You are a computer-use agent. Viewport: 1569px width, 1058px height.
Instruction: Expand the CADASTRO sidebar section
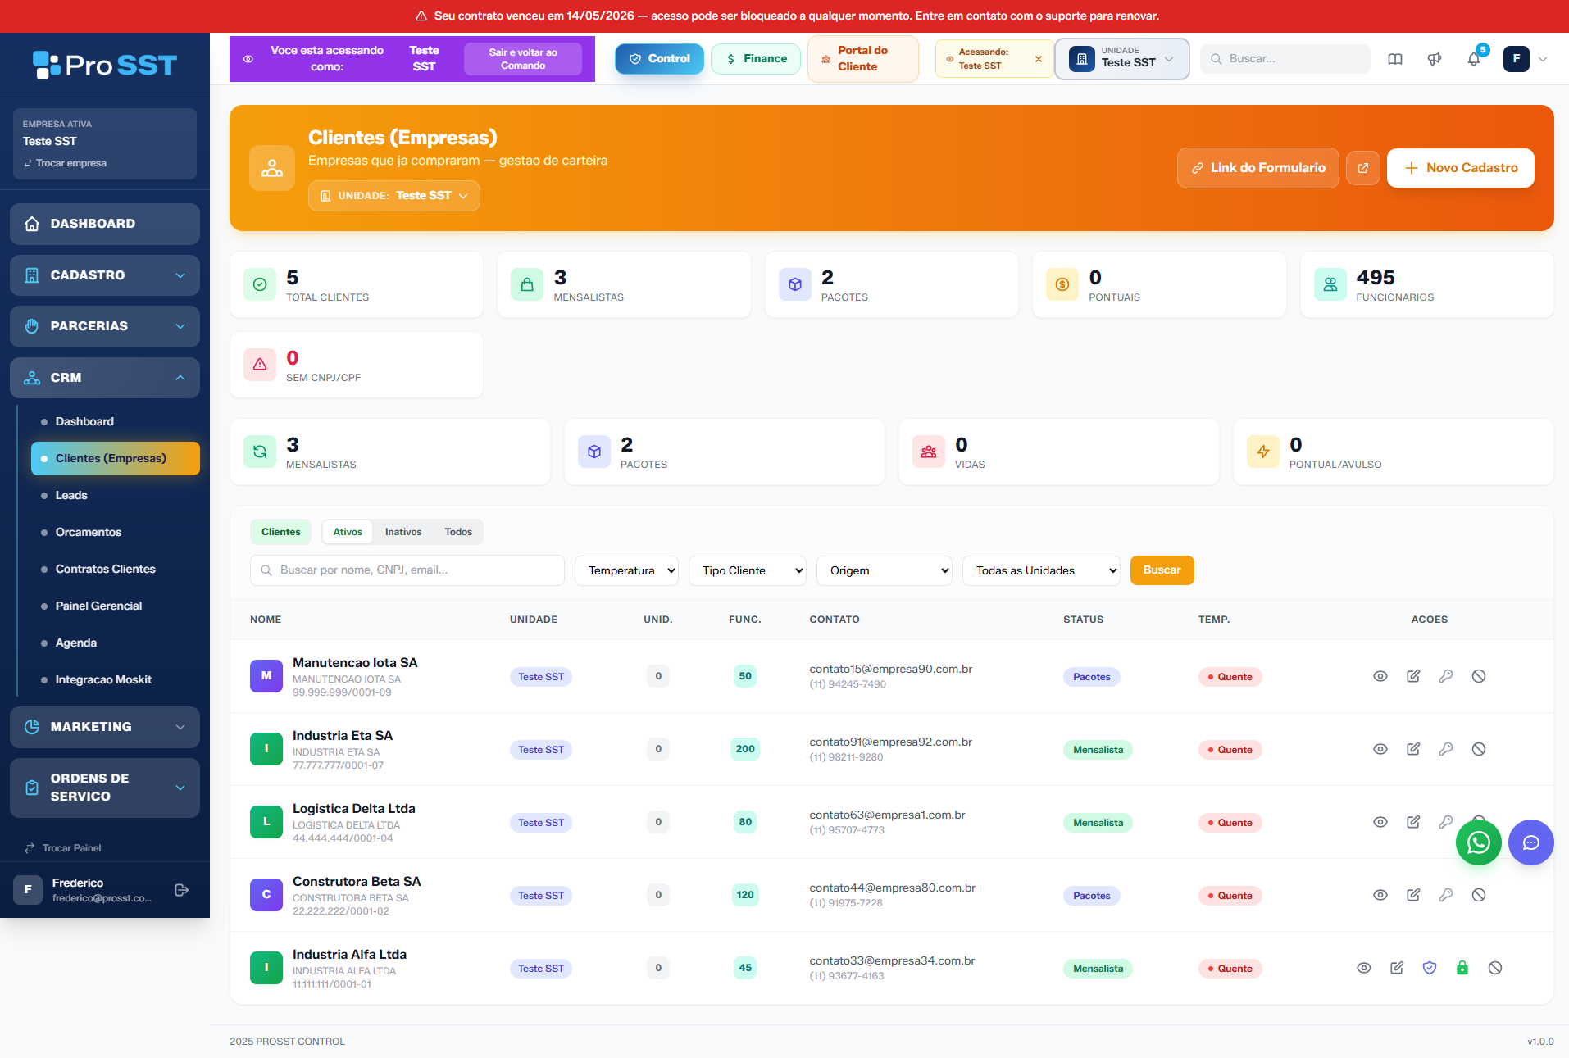pyautogui.click(x=105, y=275)
